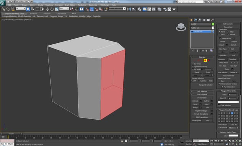Select the Polygon sub-object level icon
The image size is (242, 146).
click(x=205, y=60)
